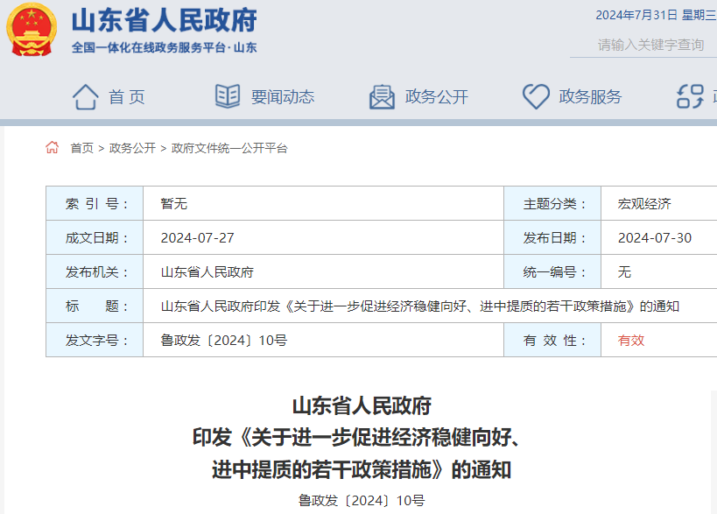Click the document icon beside 政务公开

[x=381, y=95]
